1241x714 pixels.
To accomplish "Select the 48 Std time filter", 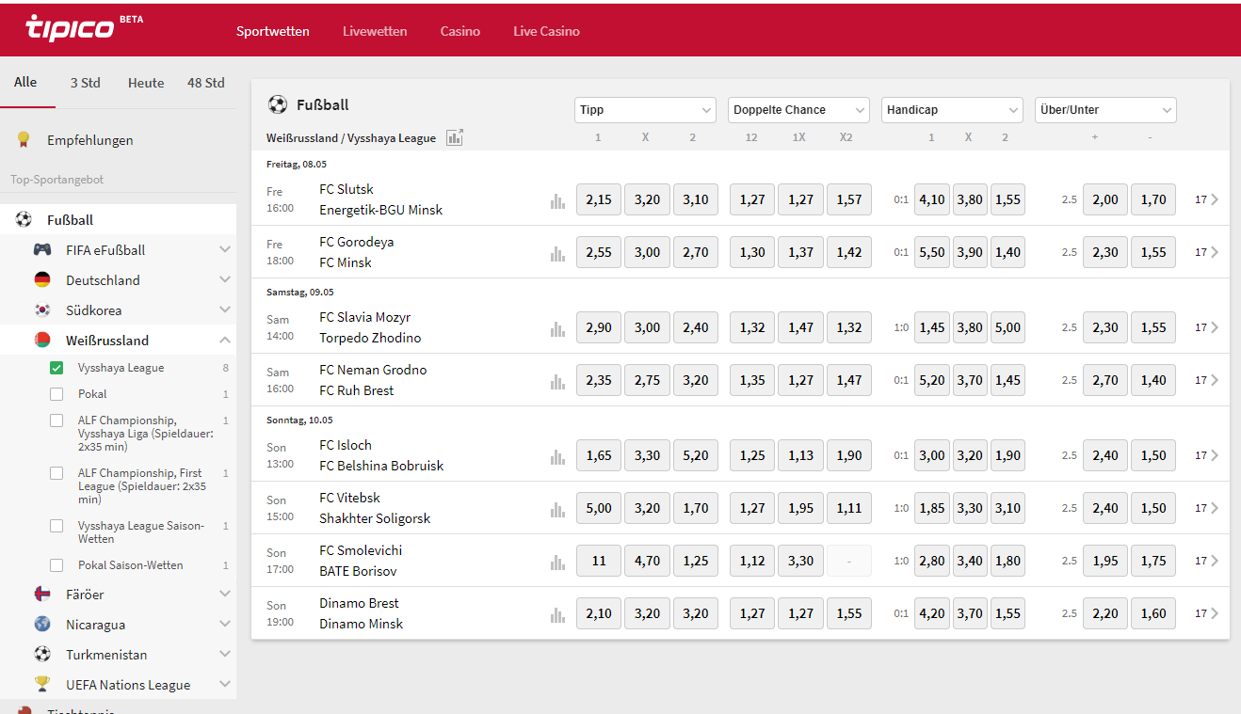I will click(205, 83).
